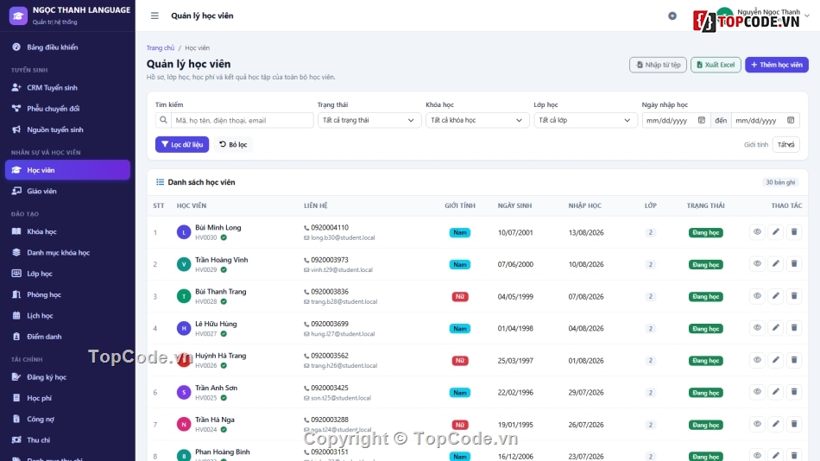Viewport: 820px width, 461px height.
Task: Open Công nợ in sidebar
Action: [67, 419]
